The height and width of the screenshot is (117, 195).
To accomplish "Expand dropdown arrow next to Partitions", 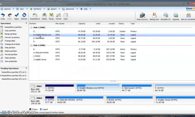I will tap(44, 9).
